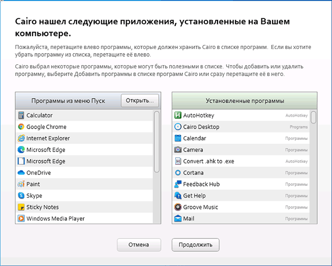Click the Отмена button

pyautogui.click(x=139, y=245)
